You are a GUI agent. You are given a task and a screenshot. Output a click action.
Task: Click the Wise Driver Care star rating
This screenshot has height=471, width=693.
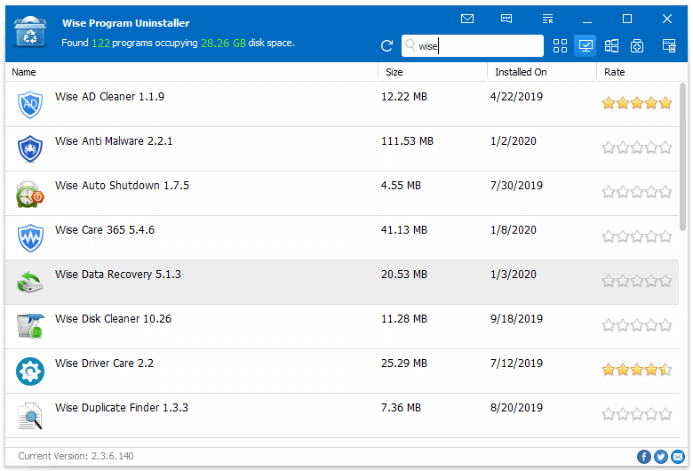(637, 370)
